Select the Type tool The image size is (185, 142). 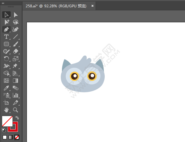point(6,37)
